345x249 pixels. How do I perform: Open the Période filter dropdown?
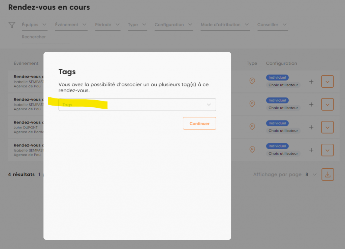(x=107, y=25)
